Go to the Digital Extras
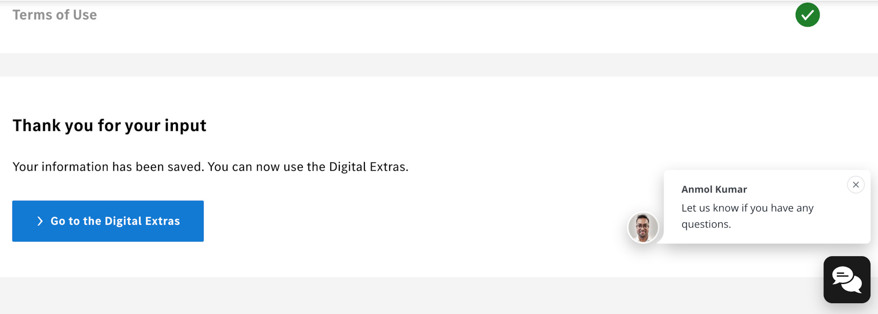This screenshot has height=314, width=878. tap(108, 221)
